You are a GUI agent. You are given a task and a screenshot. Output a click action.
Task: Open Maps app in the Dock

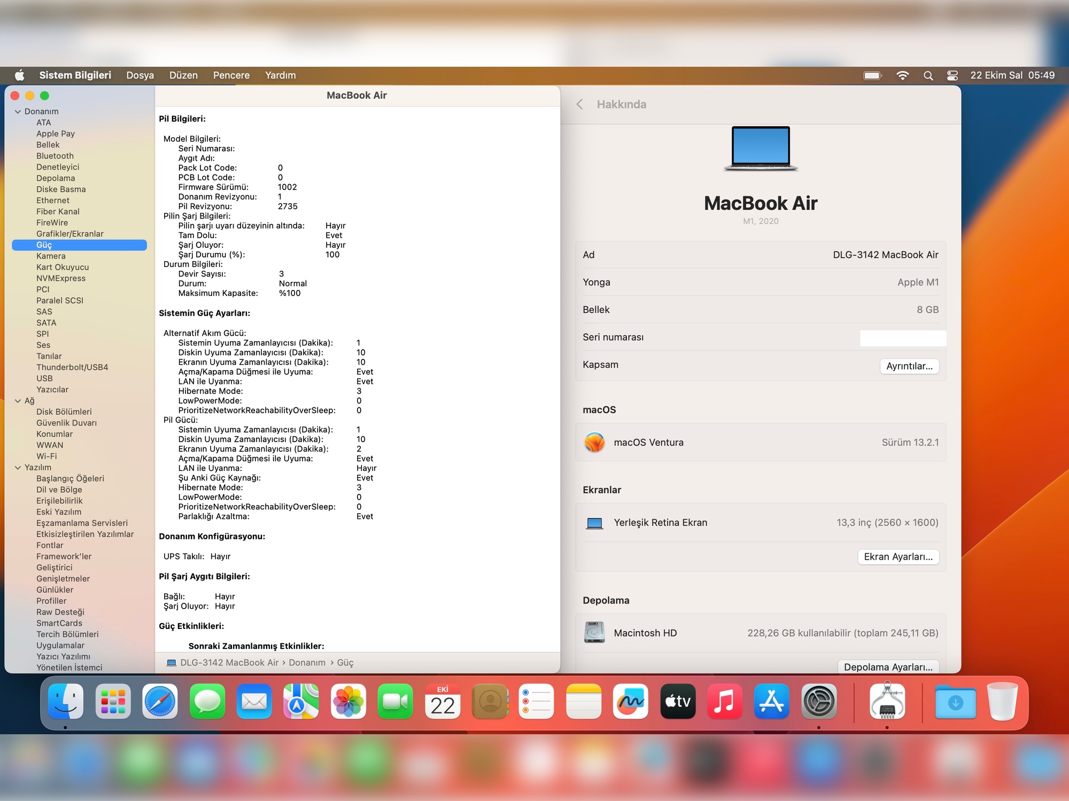click(x=301, y=701)
